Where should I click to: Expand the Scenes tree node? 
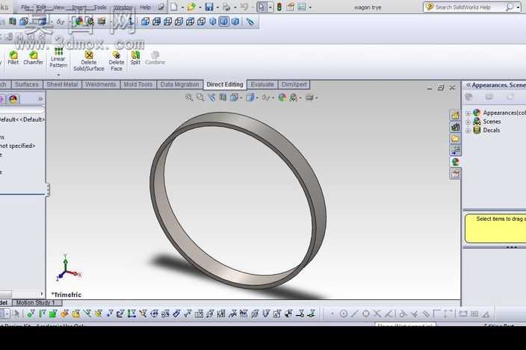point(468,122)
